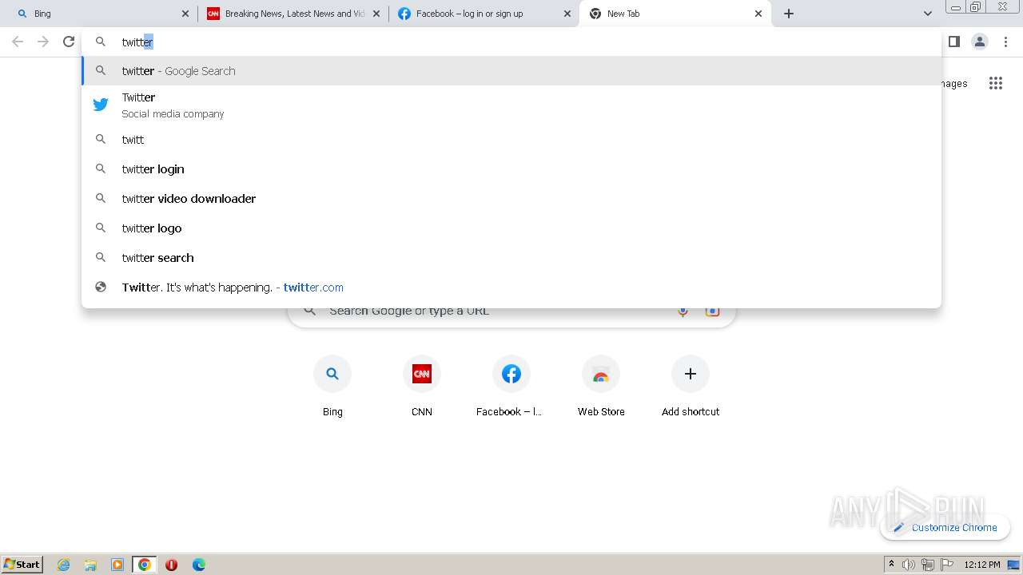Open the Windows Start button
This screenshot has width=1023, height=575.
(x=22, y=565)
